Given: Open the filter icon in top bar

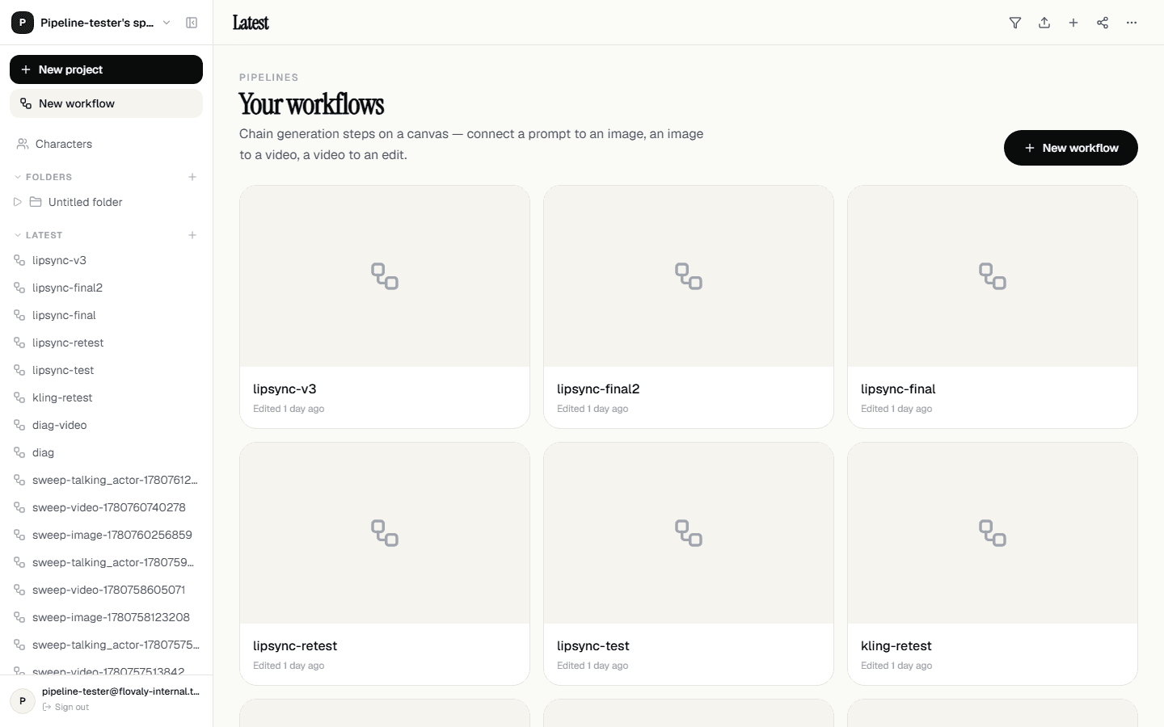Looking at the screenshot, I should (x=1015, y=23).
